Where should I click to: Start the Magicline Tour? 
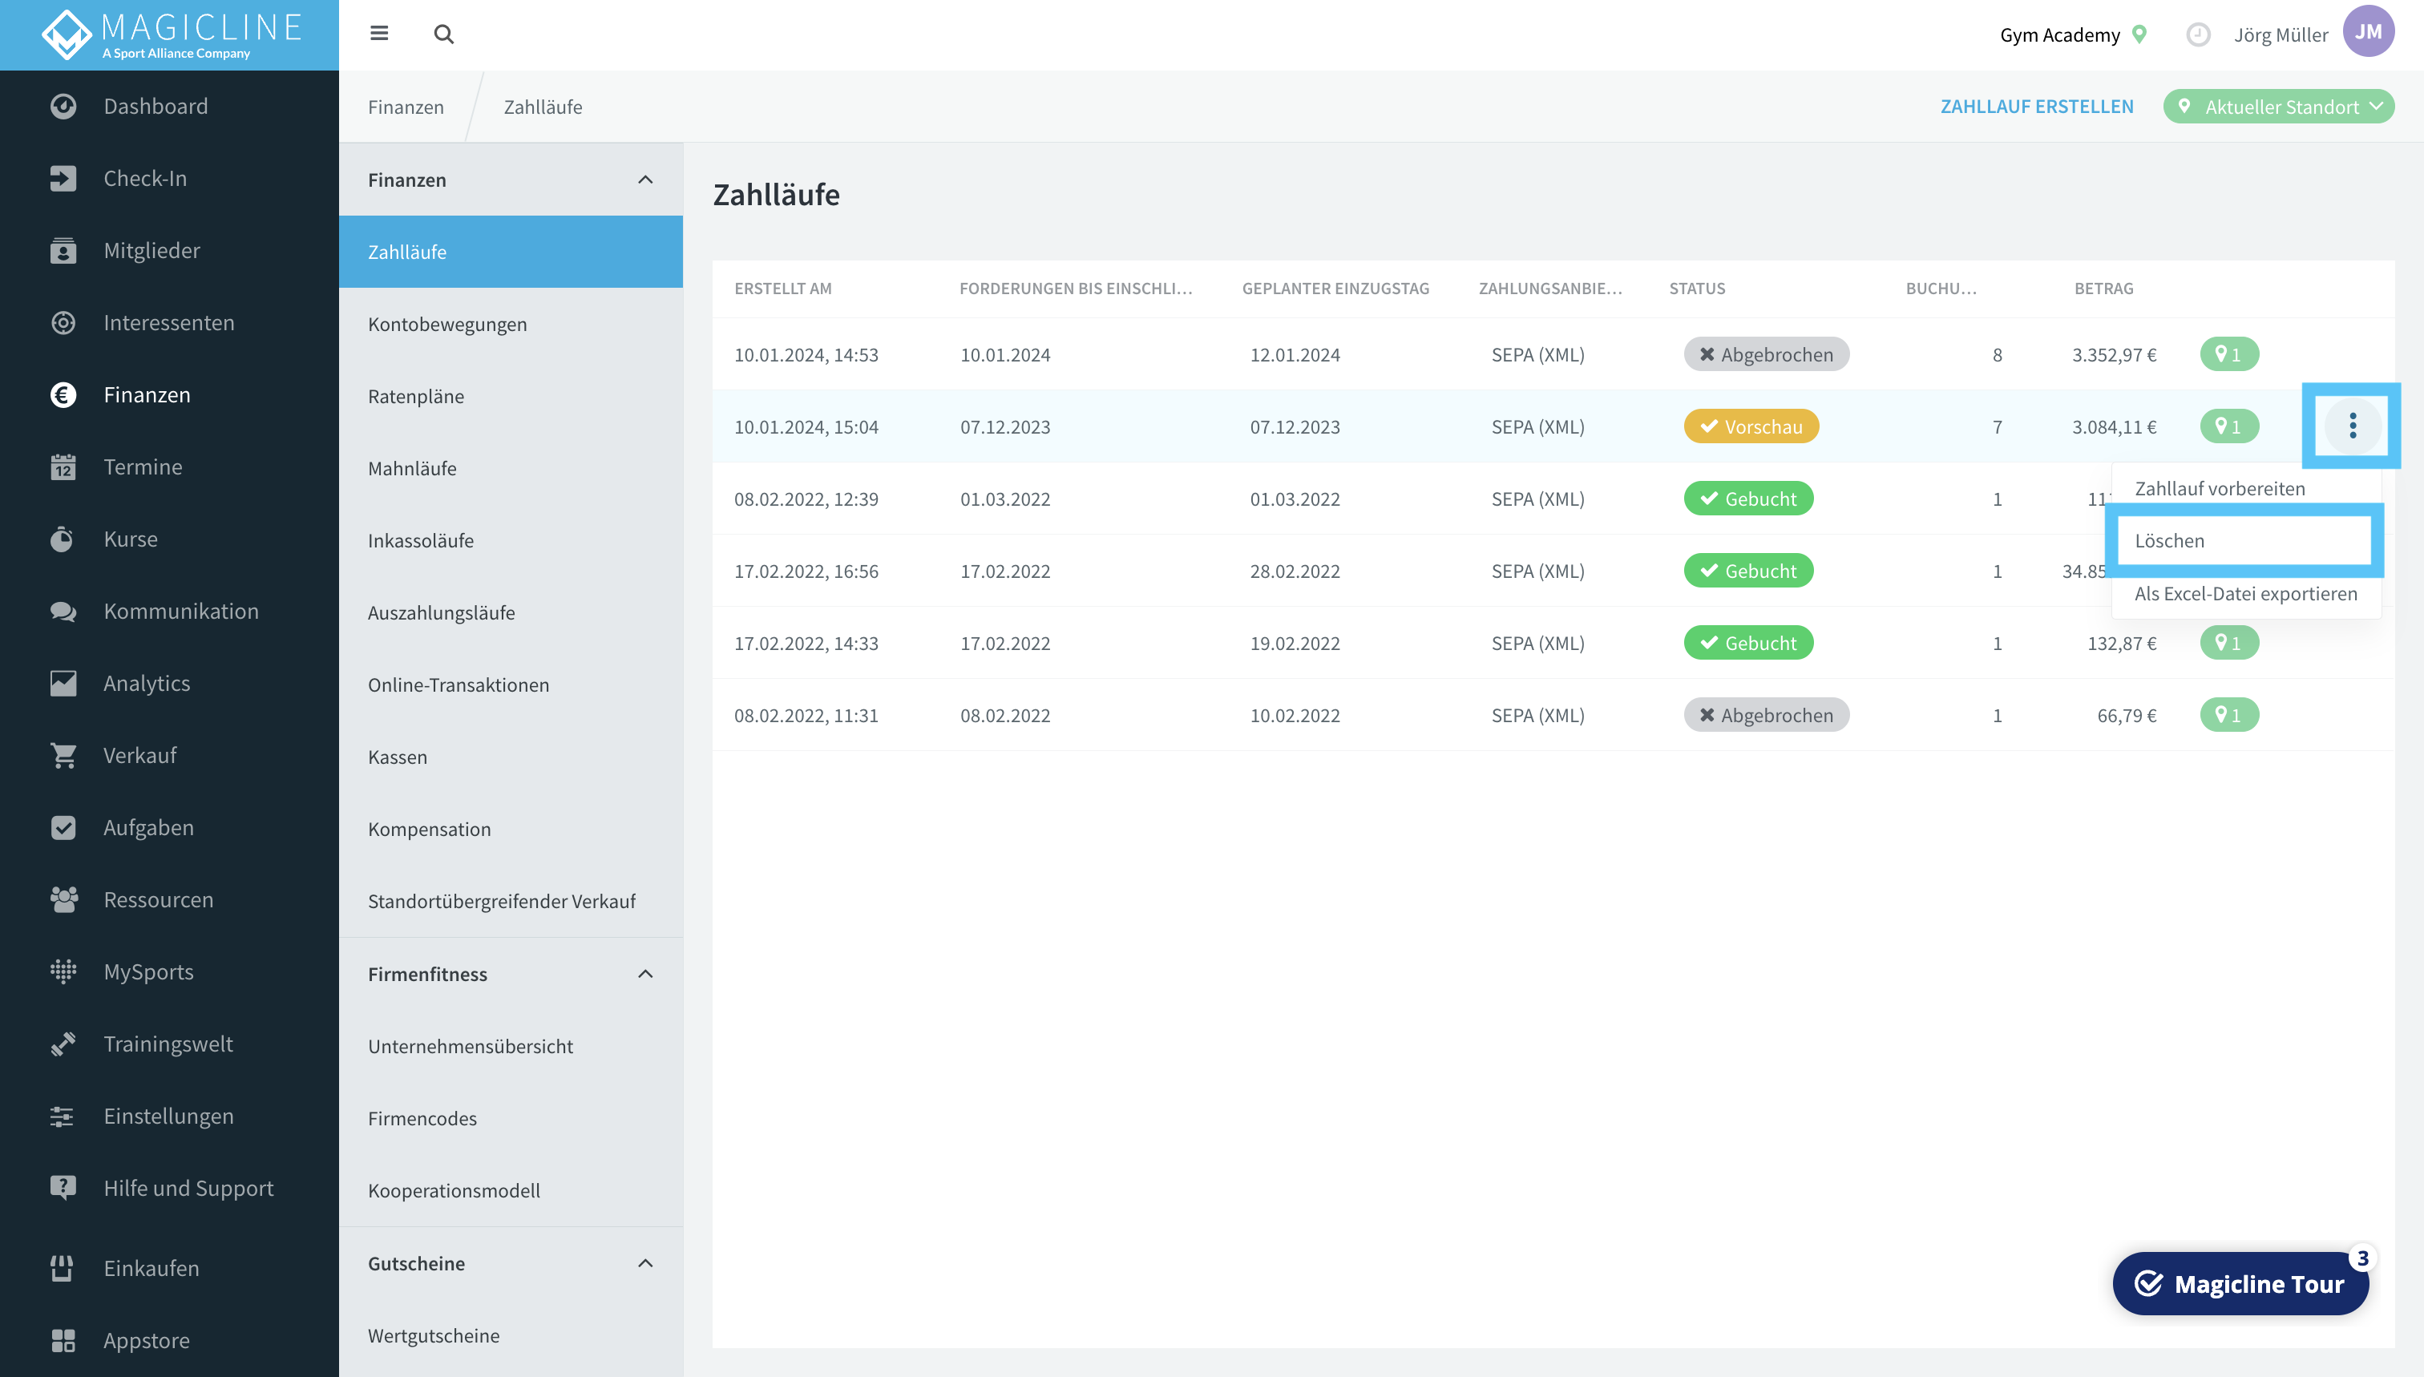[2240, 1283]
